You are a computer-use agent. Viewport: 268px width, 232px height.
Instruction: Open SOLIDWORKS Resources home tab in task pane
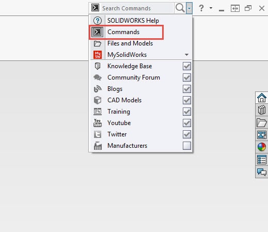click(262, 98)
